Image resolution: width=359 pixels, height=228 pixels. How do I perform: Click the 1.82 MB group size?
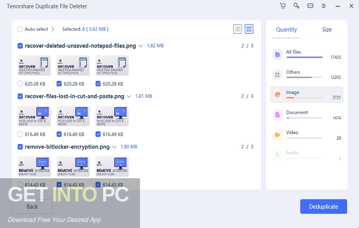point(155,46)
